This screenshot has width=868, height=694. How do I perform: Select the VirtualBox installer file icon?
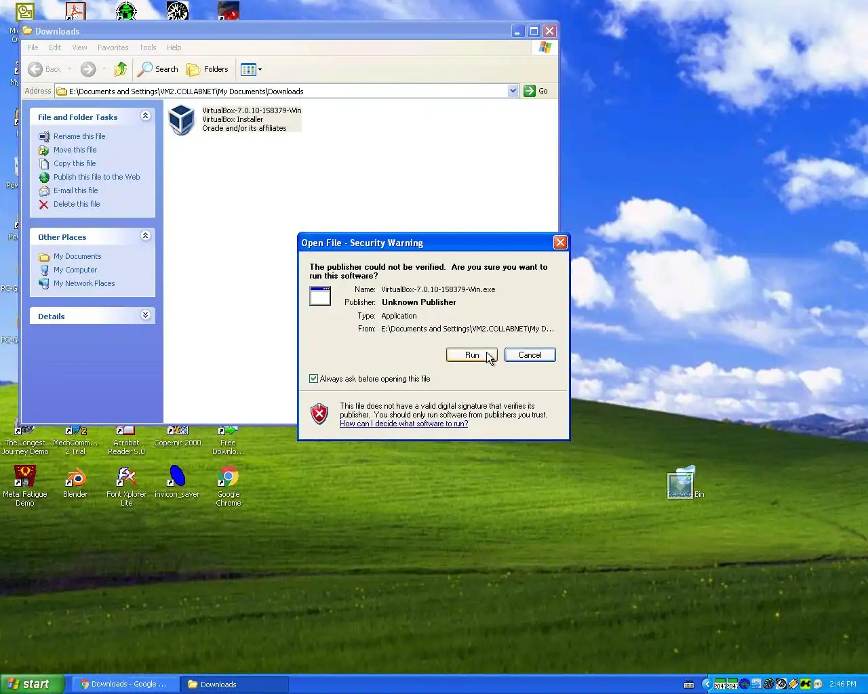(182, 120)
